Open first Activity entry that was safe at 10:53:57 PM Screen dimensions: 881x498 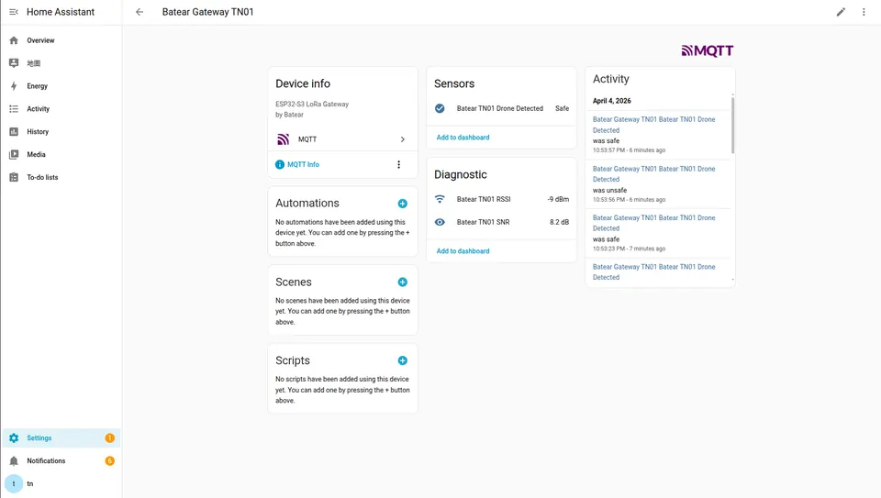tap(654, 125)
